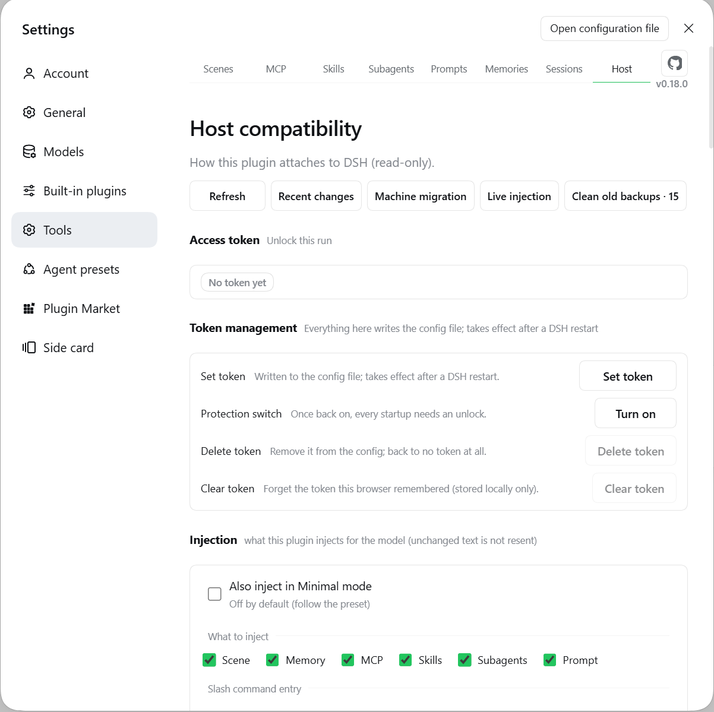Click Clean old backups · 15 button

pos(625,196)
